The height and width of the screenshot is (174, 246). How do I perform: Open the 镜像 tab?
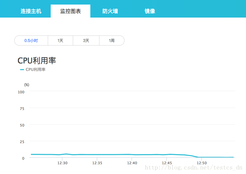[150, 11]
